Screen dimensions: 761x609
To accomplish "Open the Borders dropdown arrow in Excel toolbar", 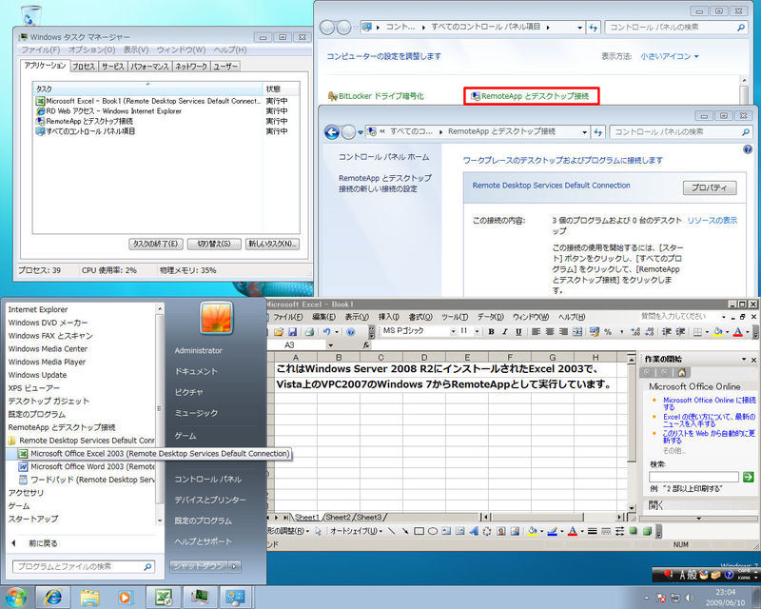I will pyautogui.click(x=707, y=332).
